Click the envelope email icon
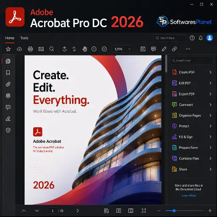Screen dimensions: 217x217 pos(41,49)
